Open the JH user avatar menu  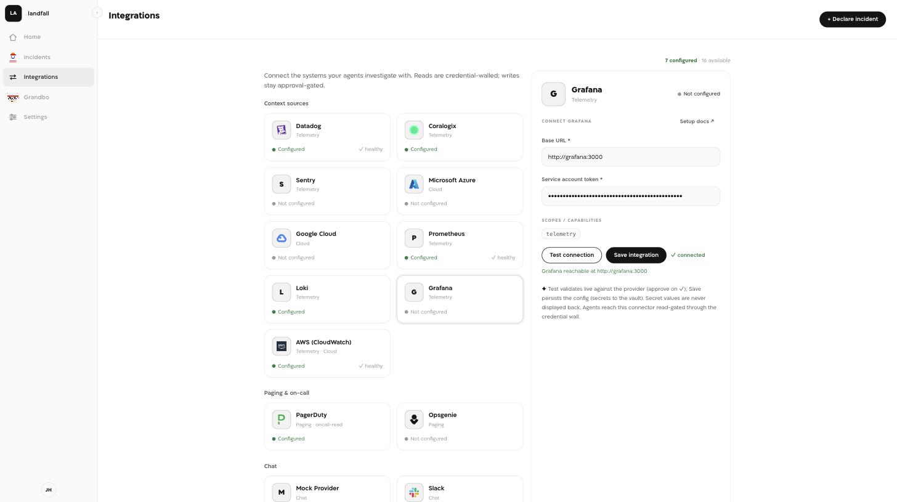[49, 490]
